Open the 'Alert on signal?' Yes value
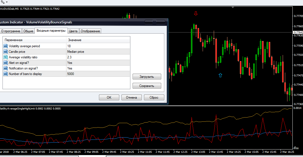The image size is (303, 157). tap(98, 63)
